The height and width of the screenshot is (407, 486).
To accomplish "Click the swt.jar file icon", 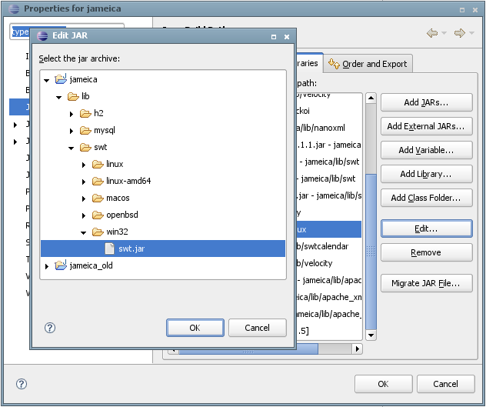I will (109, 249).
